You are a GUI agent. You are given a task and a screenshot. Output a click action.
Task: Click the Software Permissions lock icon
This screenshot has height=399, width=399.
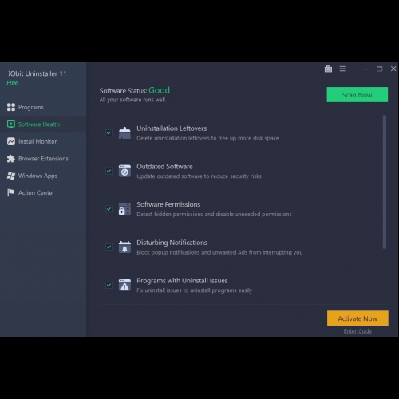(x=124, y=209)
